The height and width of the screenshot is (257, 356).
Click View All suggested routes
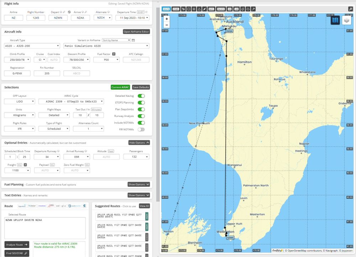(x=145, y=206)
